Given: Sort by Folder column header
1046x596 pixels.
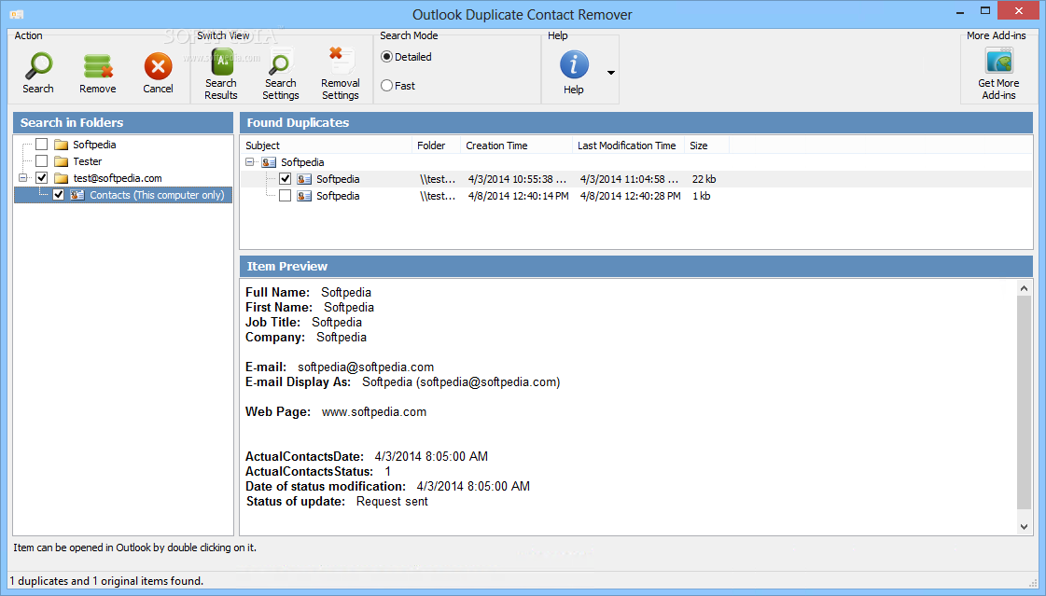Looking at the screenshot, I should click(x=437, y=146).
